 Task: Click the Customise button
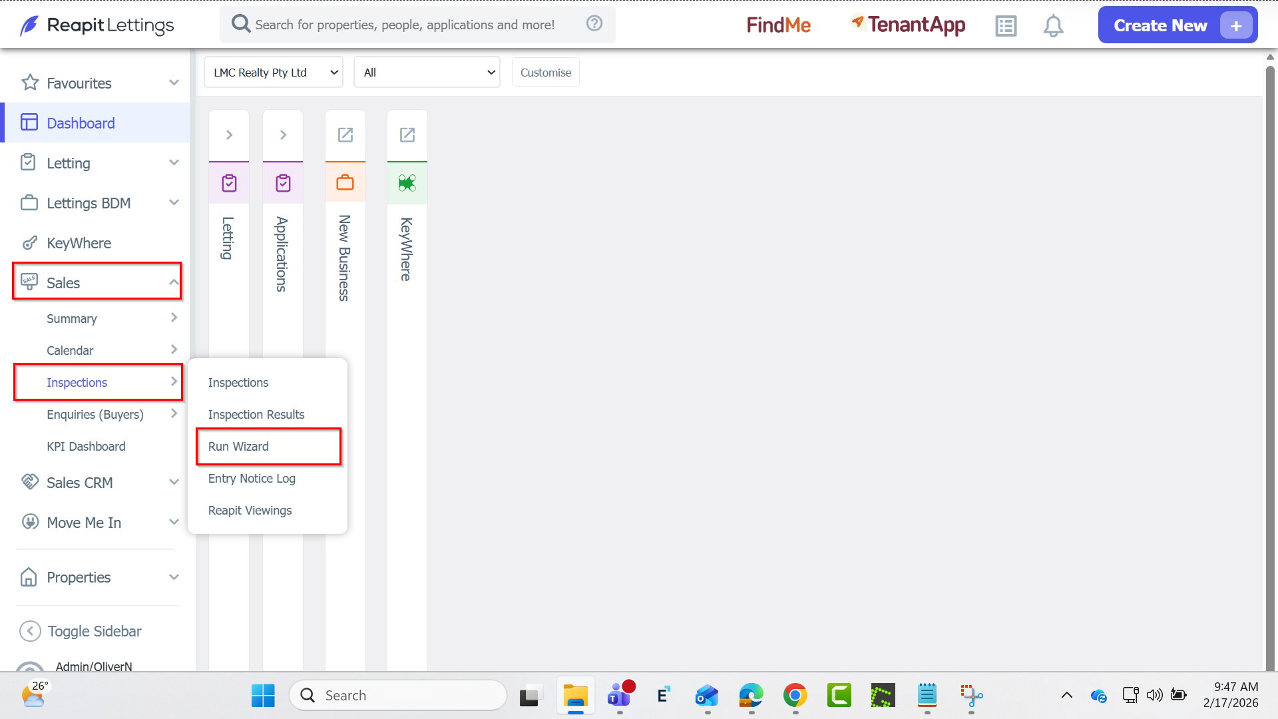pyautogui.click(x=546, y=72)
